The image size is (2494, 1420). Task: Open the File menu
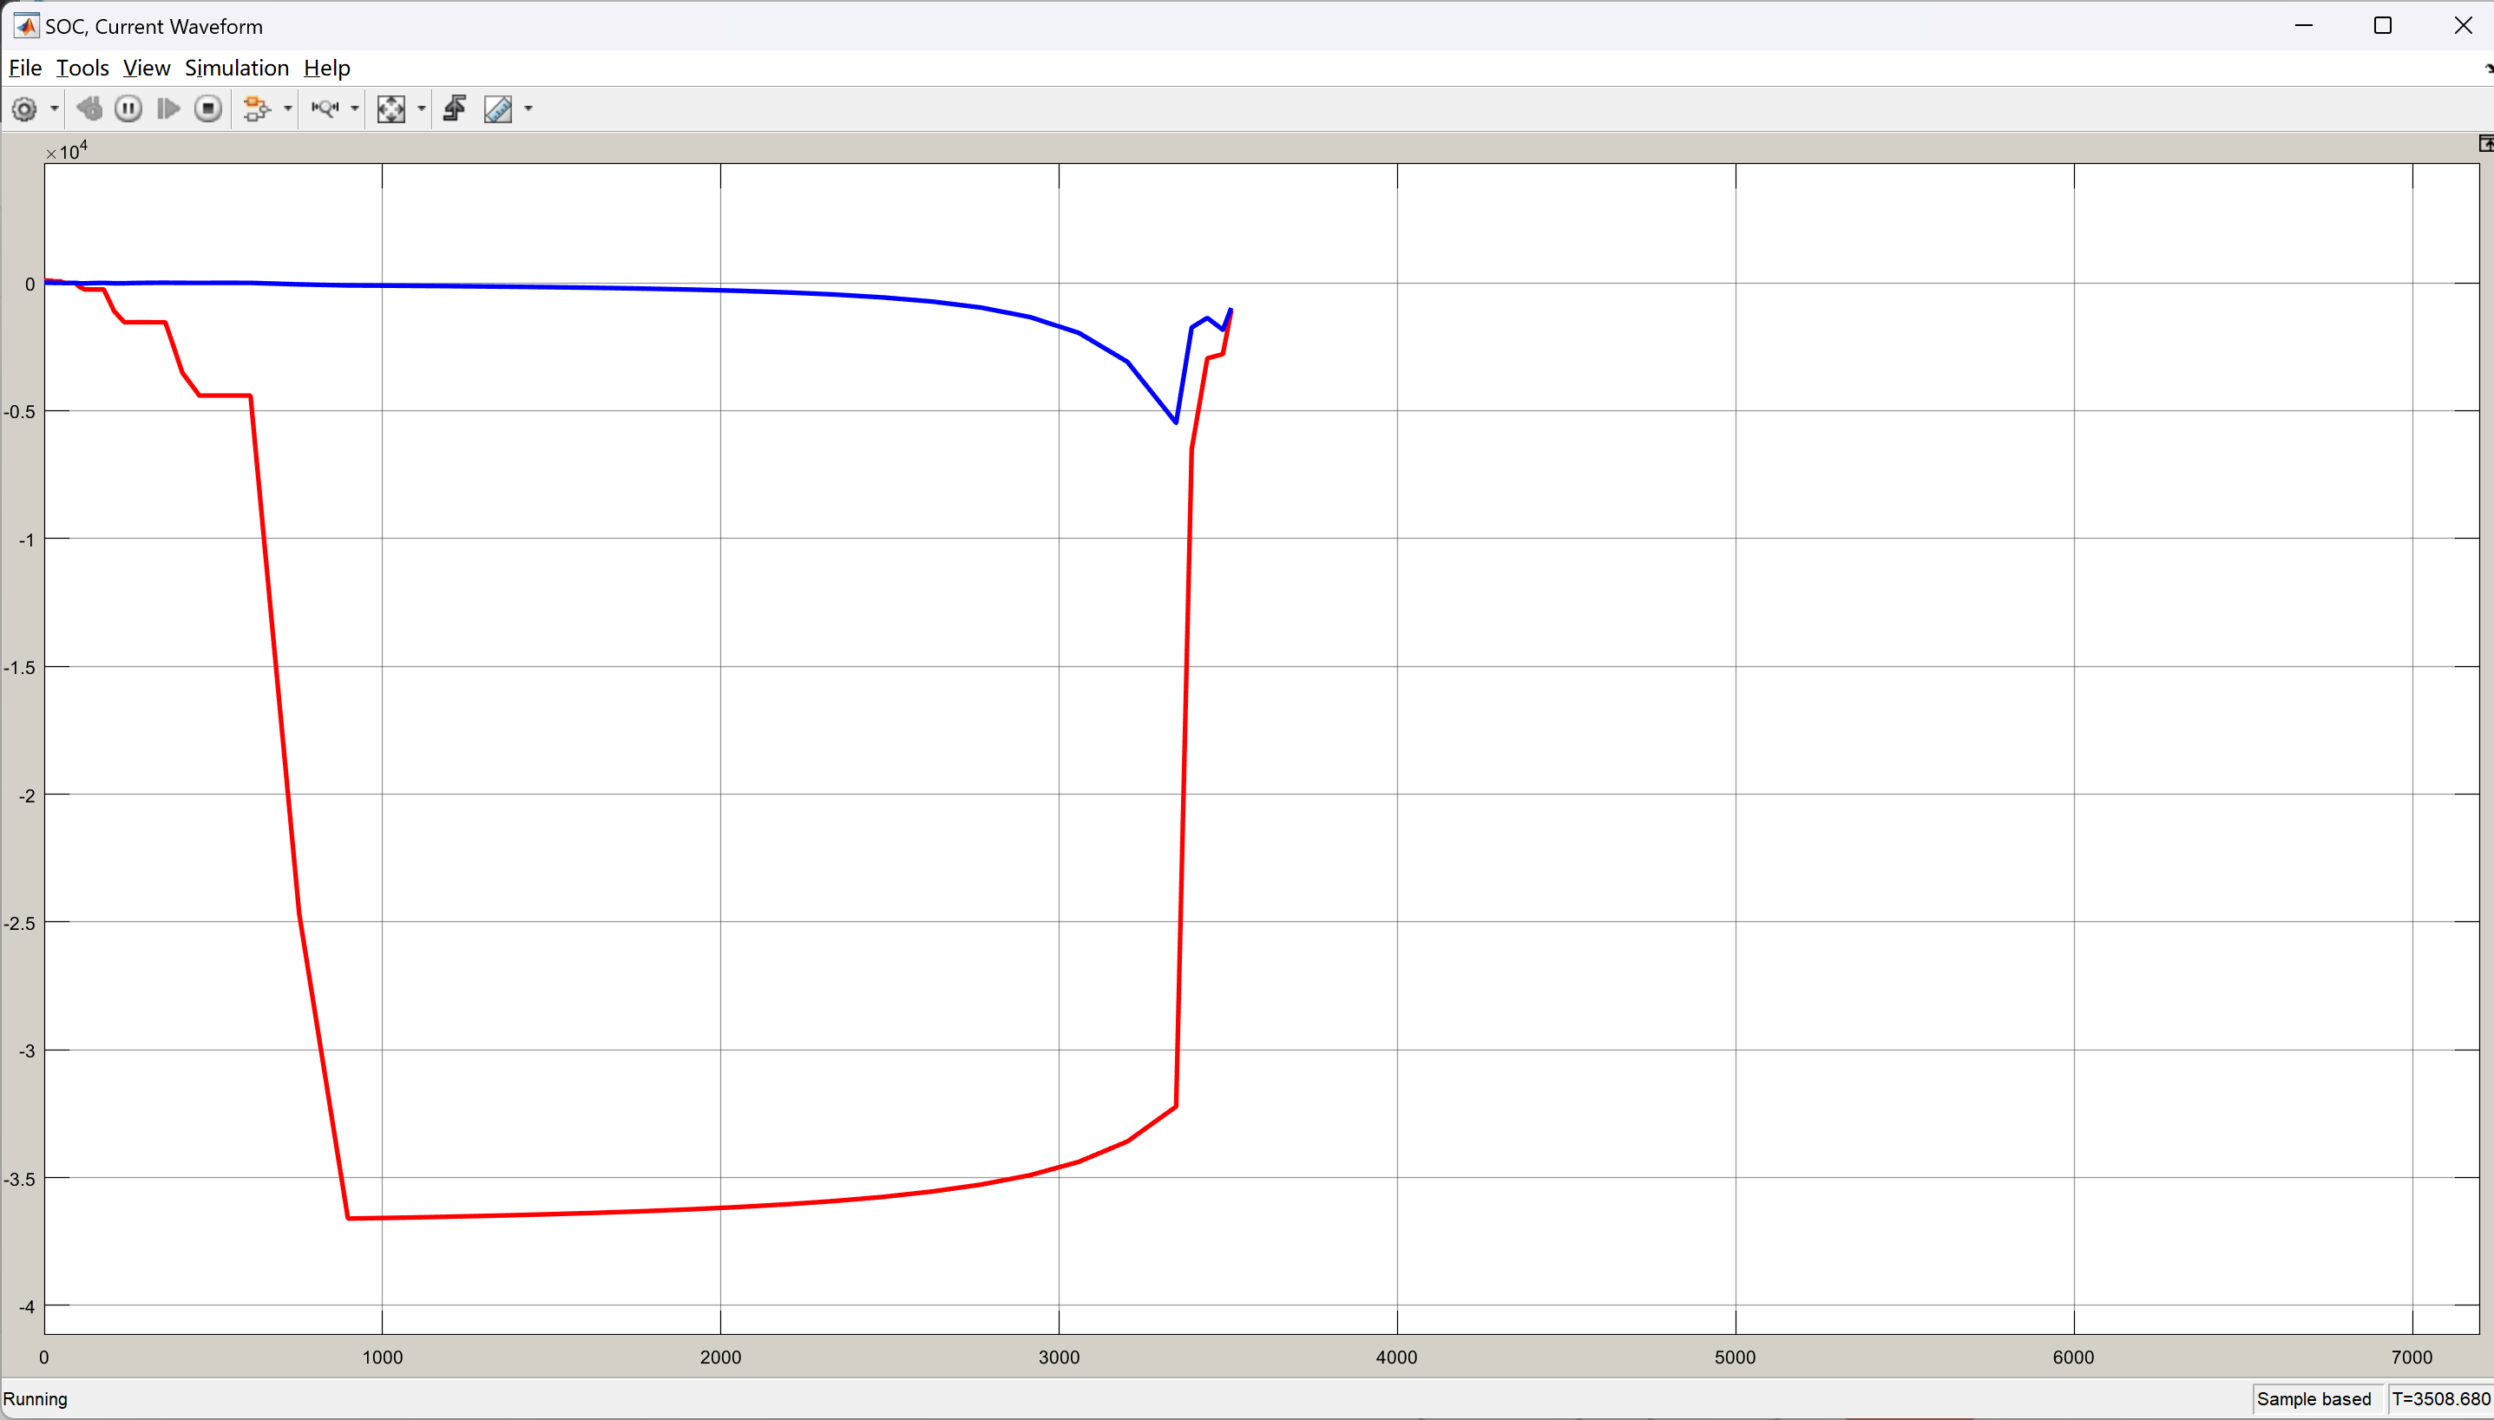pos(25,68)
